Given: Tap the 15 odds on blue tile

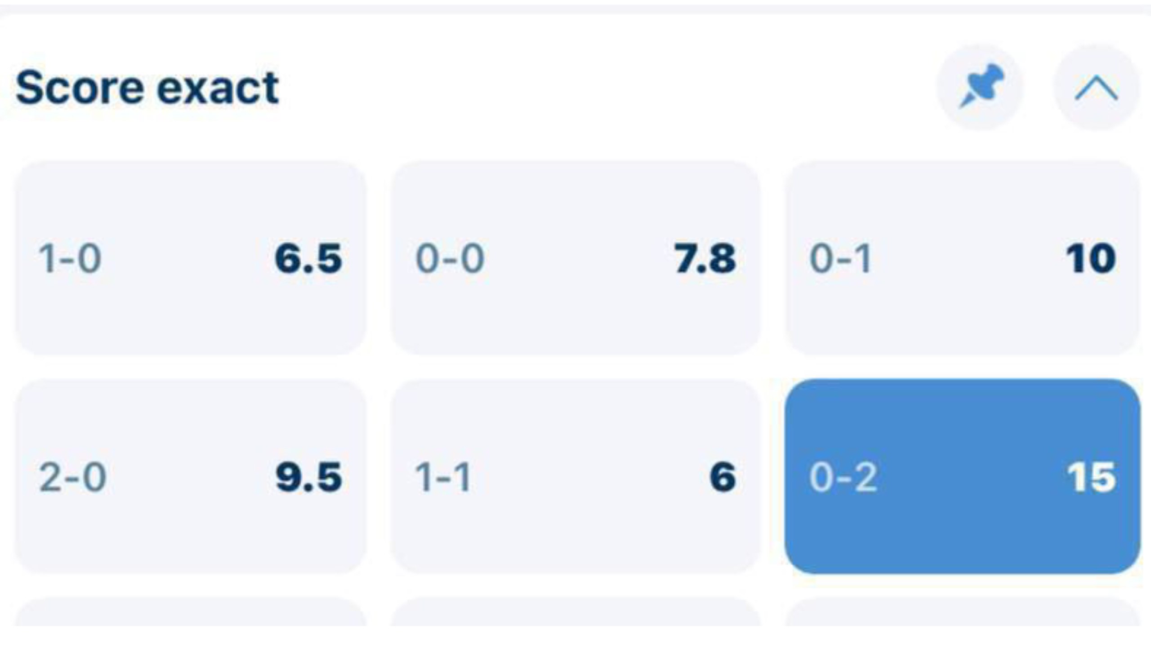Looking at the screenshot, I should (1091, 477).
